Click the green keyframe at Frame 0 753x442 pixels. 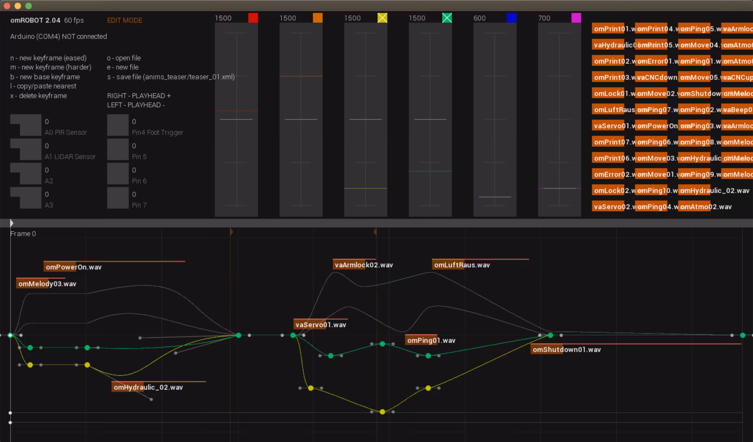(10, 335)
